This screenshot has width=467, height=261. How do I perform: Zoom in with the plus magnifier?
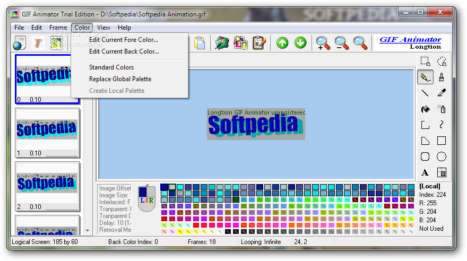pos(323,43)
